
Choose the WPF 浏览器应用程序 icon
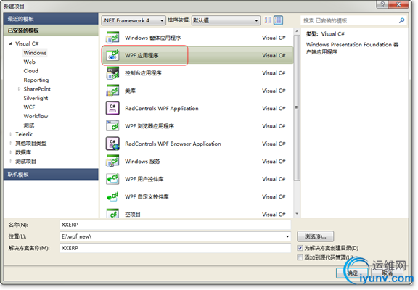(112, 126)
